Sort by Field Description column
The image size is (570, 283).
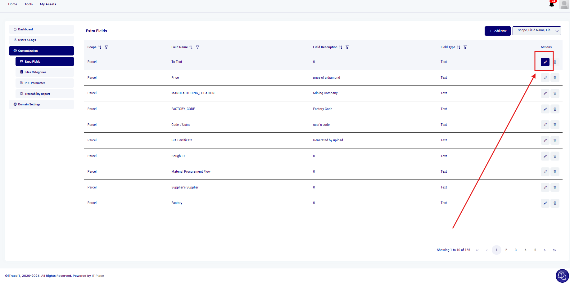click(x=341, y=47)
